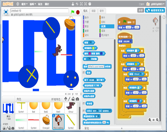Toggle full screen stage mode icon
This screenshot has height=132, width=167.
pos(6,12)
